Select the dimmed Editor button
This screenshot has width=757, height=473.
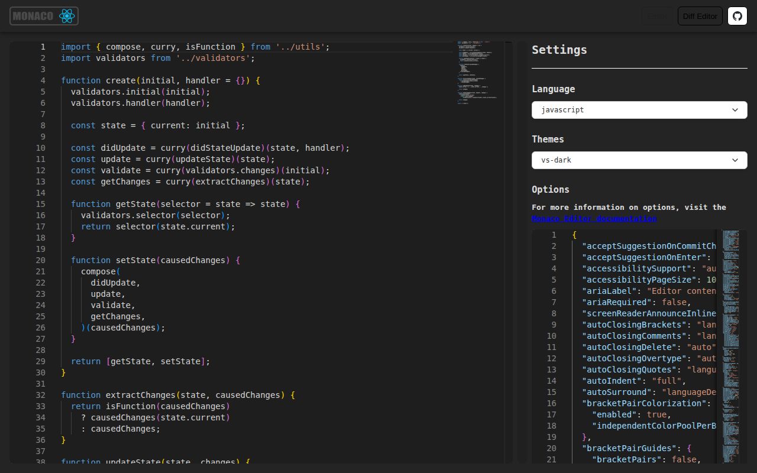[657, 16]
